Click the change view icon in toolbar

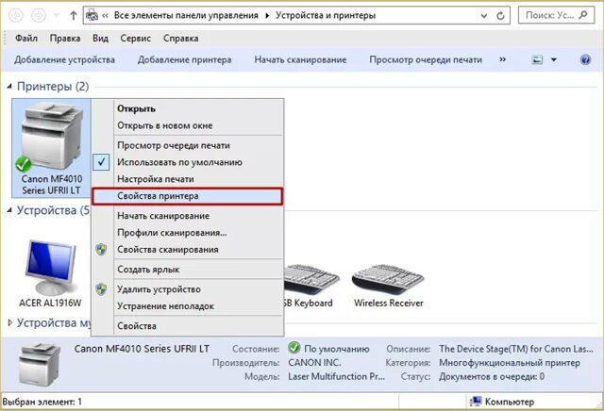click(537, 59)
